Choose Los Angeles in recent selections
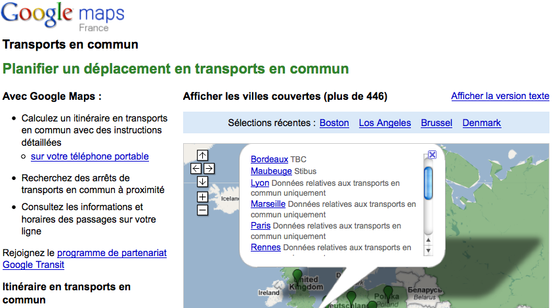556x308 pixels. (385, 123)
